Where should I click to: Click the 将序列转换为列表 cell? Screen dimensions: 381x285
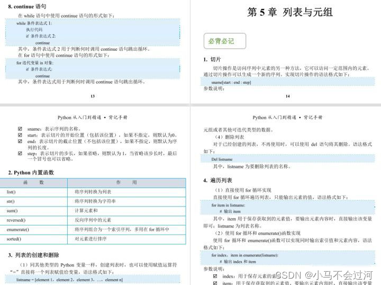pyautogui.click(x=126, y=192)
